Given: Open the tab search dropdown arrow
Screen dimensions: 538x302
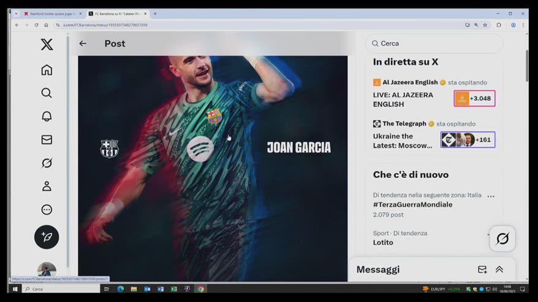Looking at the screenshot, I should point(16,13).
